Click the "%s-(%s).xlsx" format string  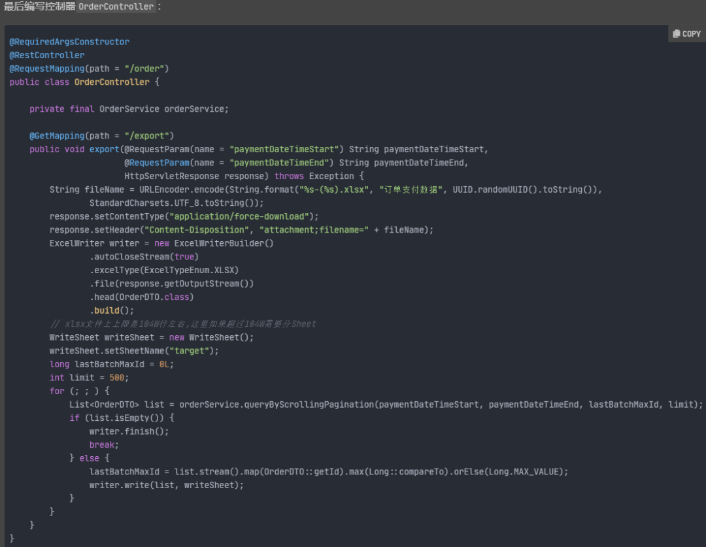click(334, 190)
